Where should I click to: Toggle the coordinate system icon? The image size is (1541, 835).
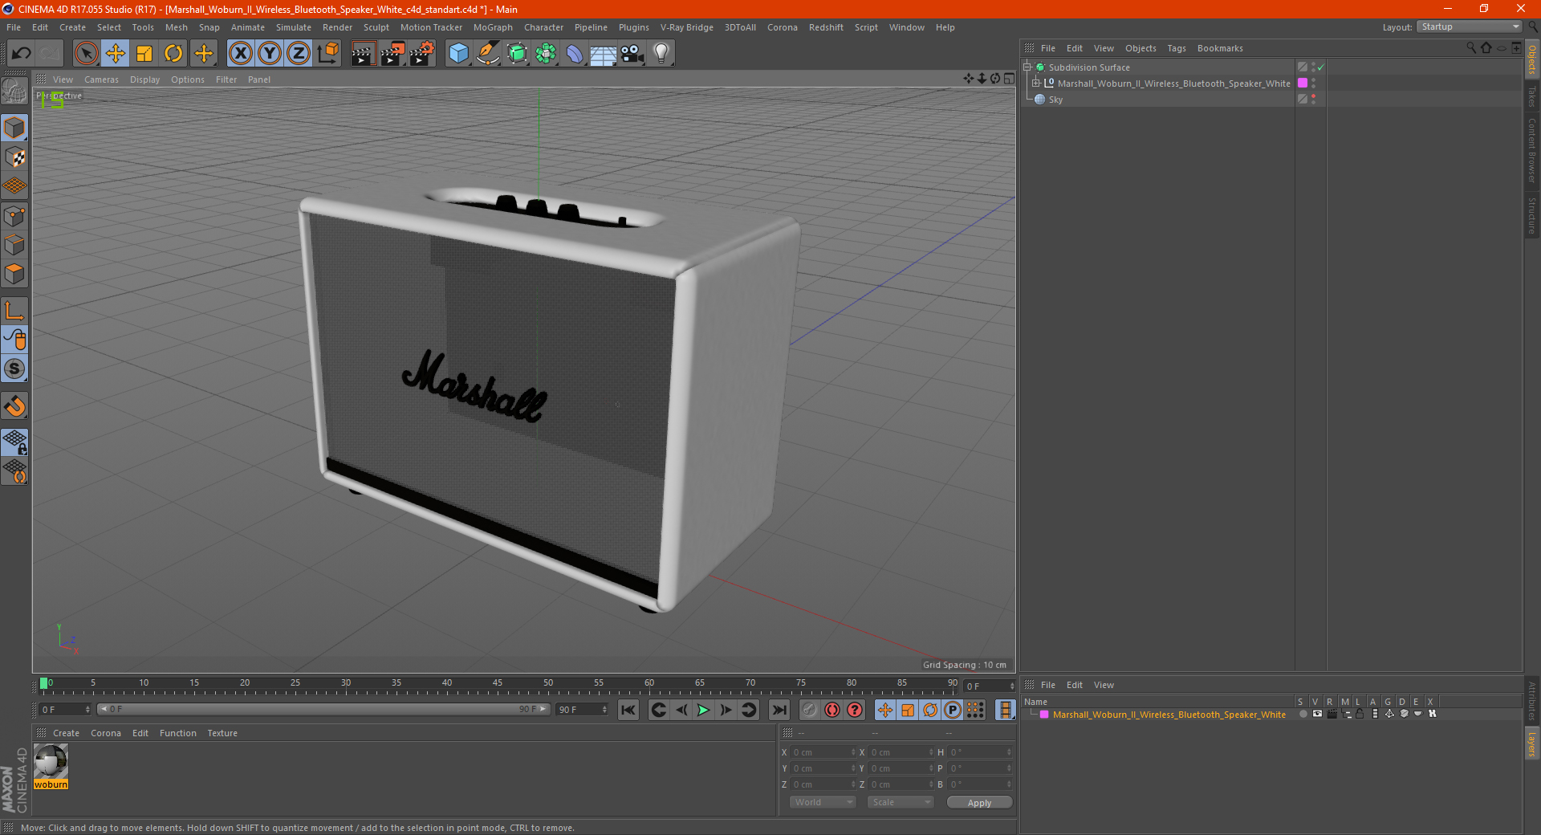(x=327, y=54)
